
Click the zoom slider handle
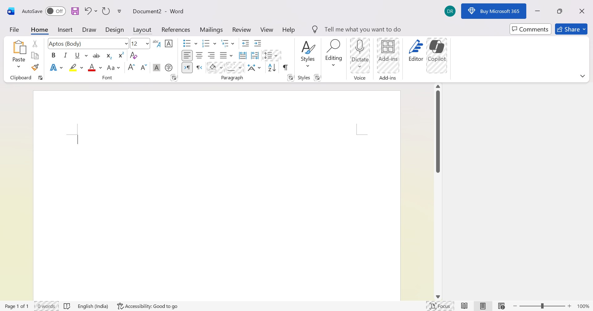tap(542, 306)
